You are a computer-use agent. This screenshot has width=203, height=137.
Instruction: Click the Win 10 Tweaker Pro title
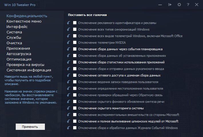[20, 5]
